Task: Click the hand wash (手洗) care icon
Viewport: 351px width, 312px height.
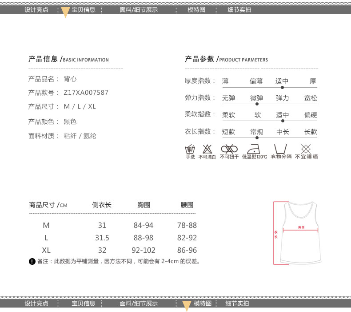Action: point(190,149)
